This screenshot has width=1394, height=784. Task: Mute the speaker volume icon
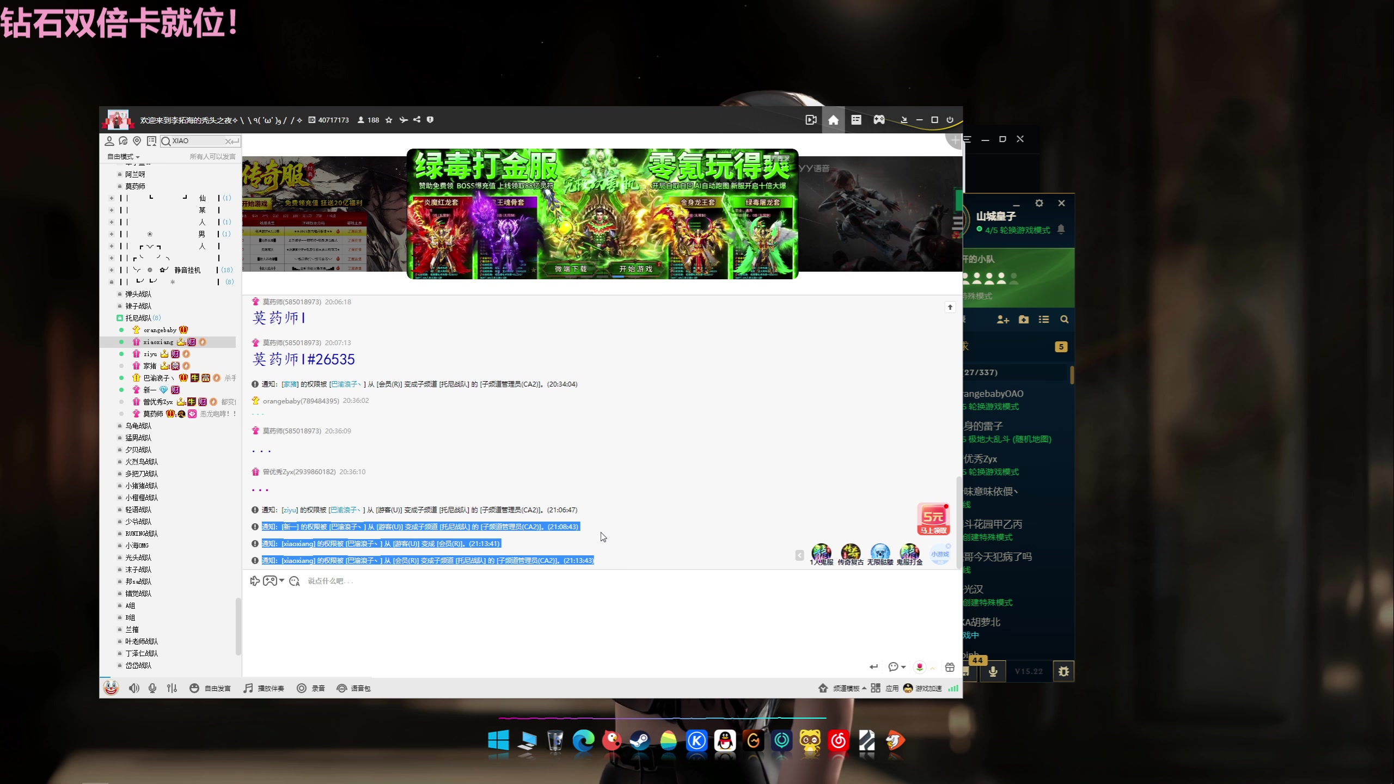(133, 688)
